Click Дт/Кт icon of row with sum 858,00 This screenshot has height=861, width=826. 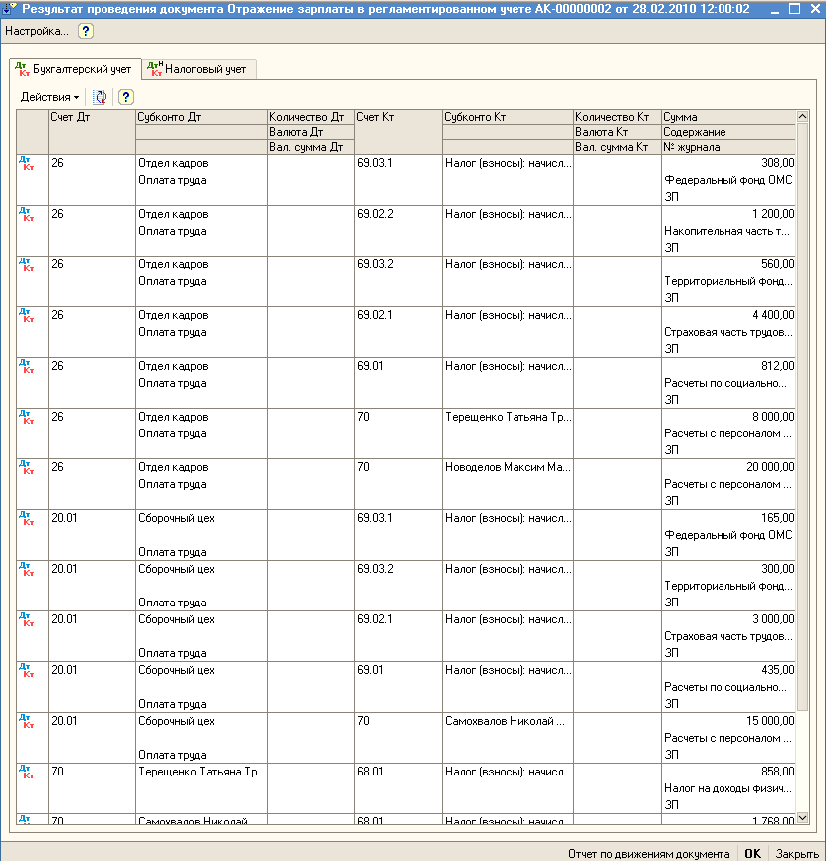tap(27, 772)
